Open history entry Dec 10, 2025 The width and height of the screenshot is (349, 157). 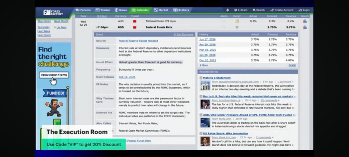pos(207,60)
